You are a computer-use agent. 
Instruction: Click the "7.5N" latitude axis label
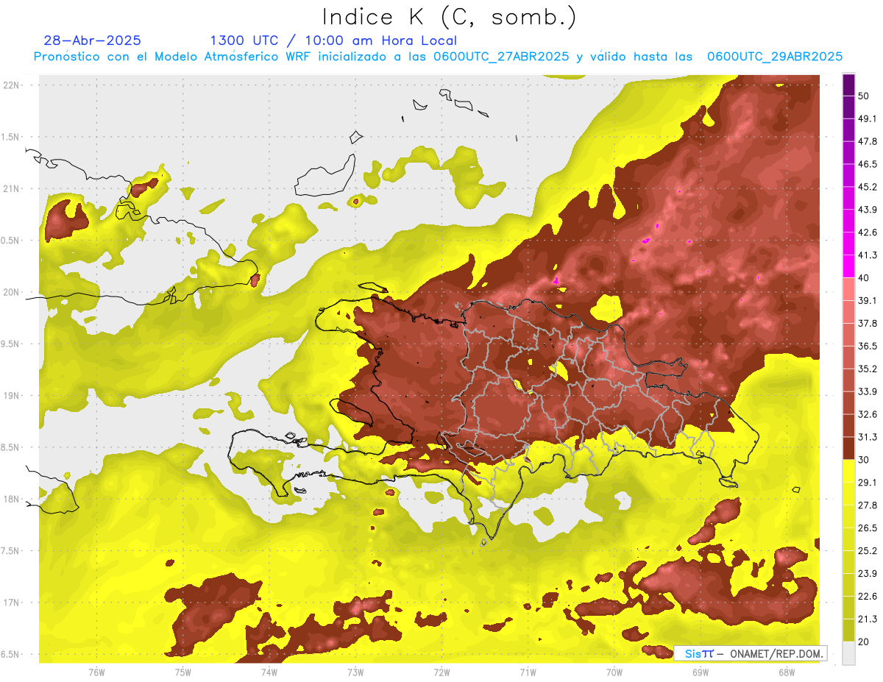click(x=10, y=551)
